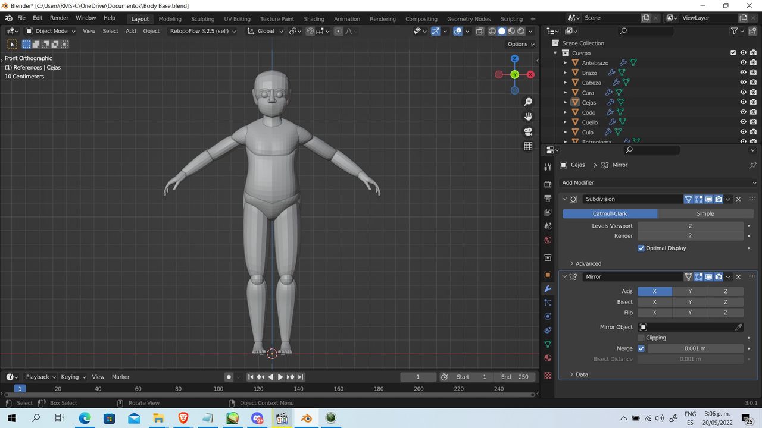Enable Clipping in the Mirror modifier

641,338
